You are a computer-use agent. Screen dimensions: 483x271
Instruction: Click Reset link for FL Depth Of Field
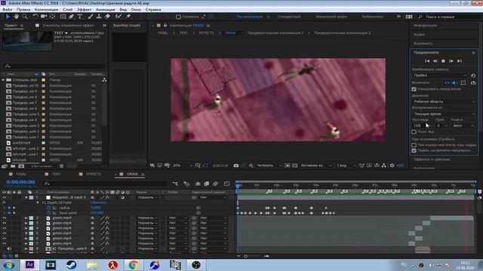[98, 202]
